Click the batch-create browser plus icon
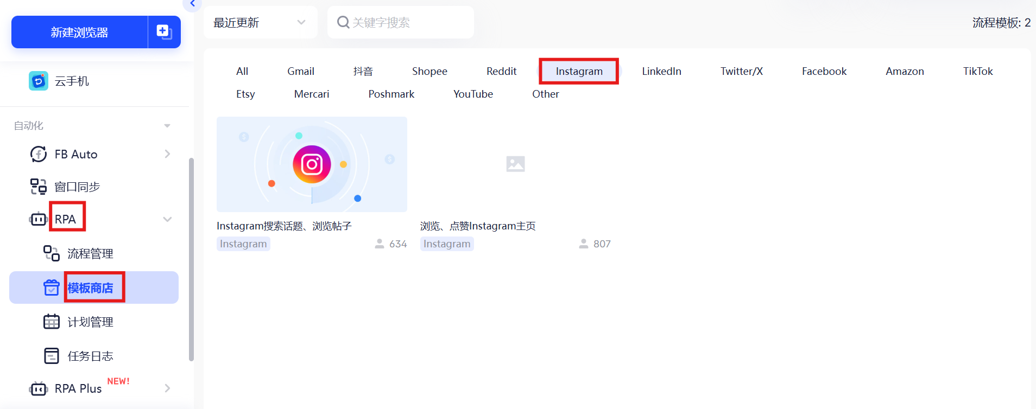Image resolution: width=1036 pixels, height=409 pixels. click(164, 32)
